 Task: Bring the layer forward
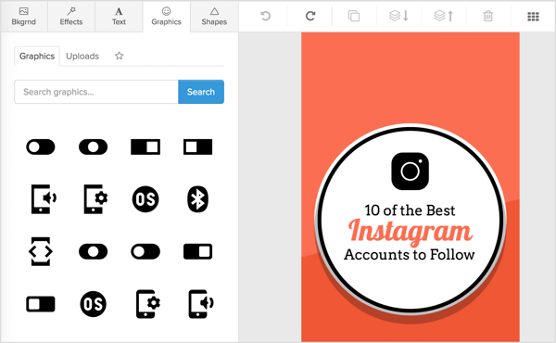pos(444,16)
